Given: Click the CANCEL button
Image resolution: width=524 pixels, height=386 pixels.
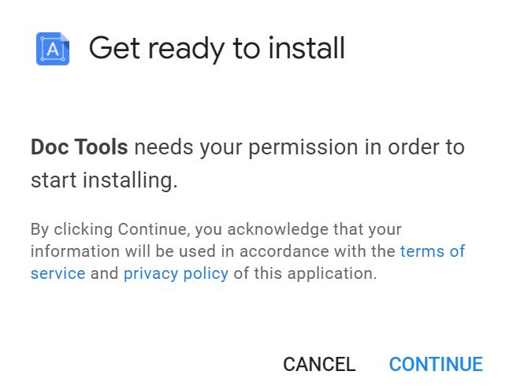Looking at the screenshot, I should point(319,364).
